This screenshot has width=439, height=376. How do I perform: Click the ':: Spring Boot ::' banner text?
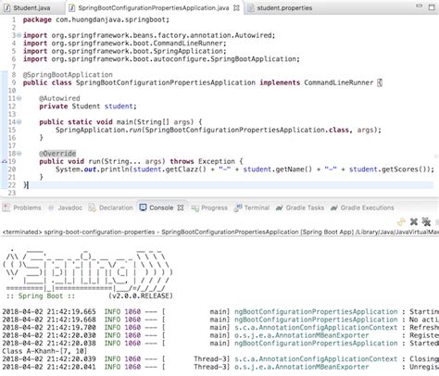point(41,295)
